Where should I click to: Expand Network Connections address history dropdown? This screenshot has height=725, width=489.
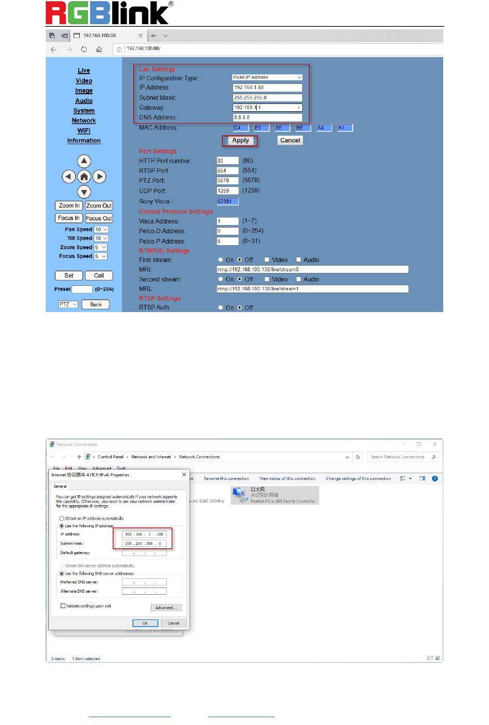(x=347, y=457)
